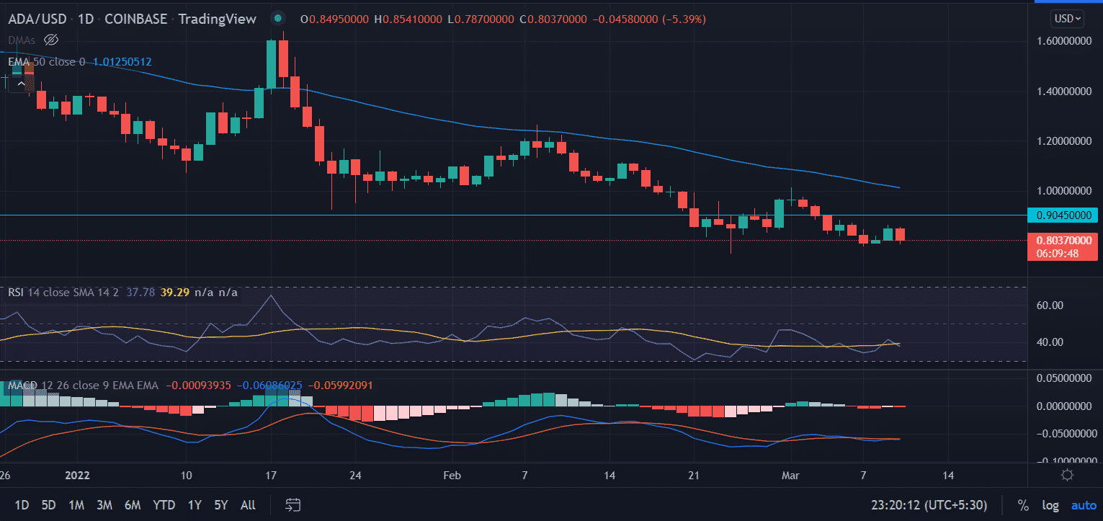Enable the log scale toggle
This screenshot has height=521, width=1103.
point(1049,505)
